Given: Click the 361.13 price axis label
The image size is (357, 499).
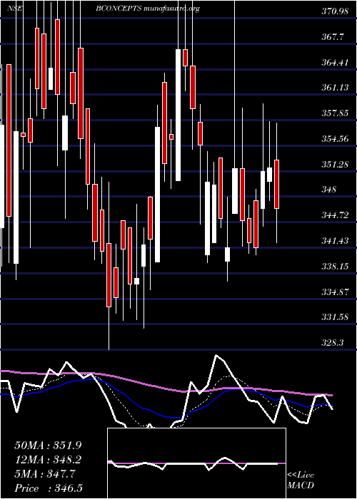Looking at the screenshot, I should (335, 88).
